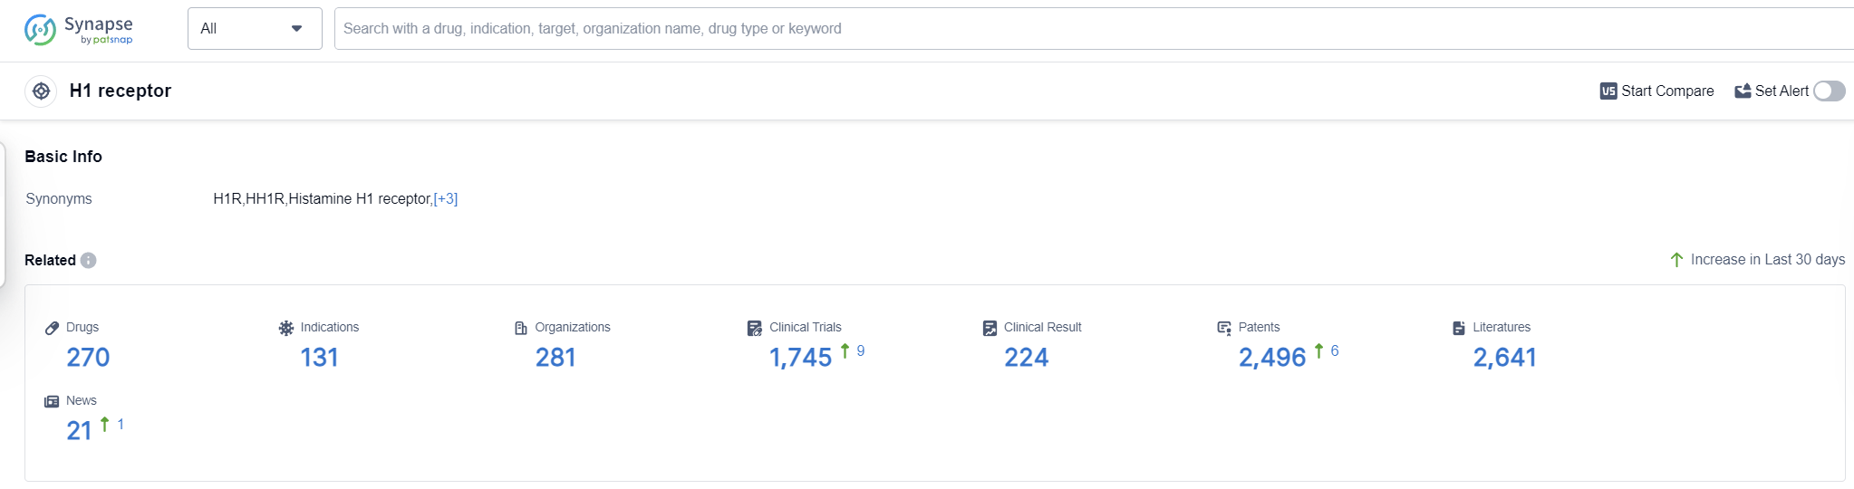1854x489 pixels.
Task: Click the Clinical Trials icon
Action: (755, 328)
